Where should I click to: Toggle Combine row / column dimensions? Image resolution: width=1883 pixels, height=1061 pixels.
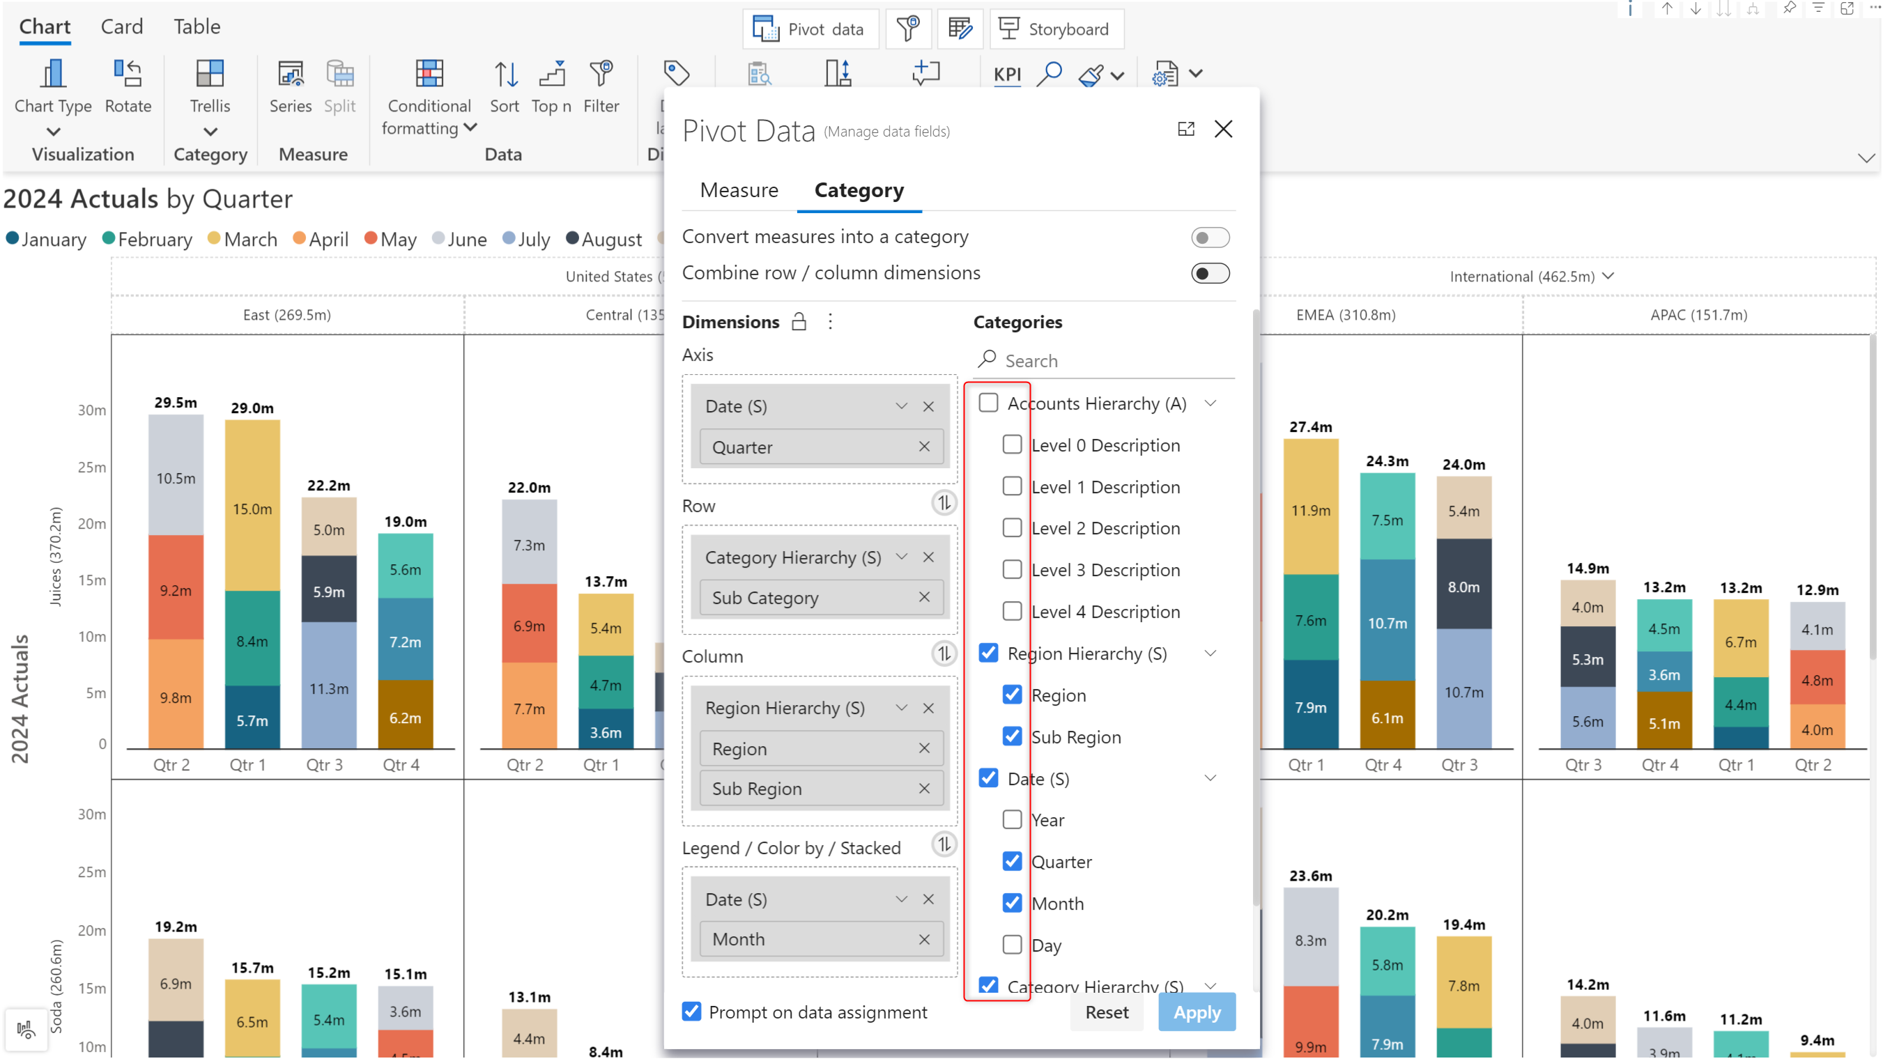pos(1210,273)
